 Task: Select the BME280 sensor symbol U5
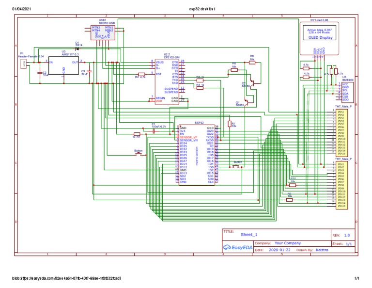344,91
